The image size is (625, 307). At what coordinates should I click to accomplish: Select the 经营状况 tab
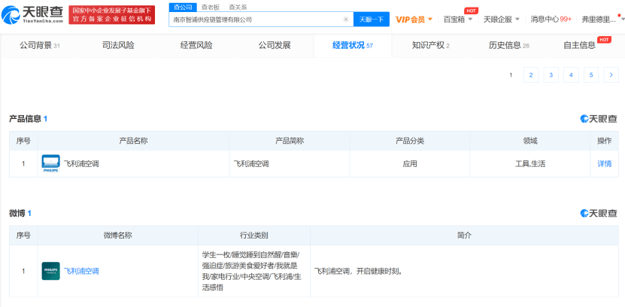coord(353,45)
